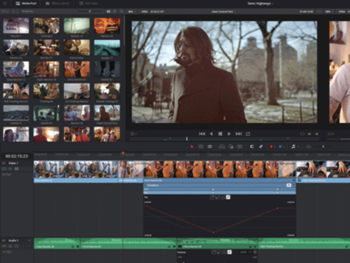350x263 pixels.
Task: Open viewer mode dropdown left of transport
Action: [x=134, y=134]
